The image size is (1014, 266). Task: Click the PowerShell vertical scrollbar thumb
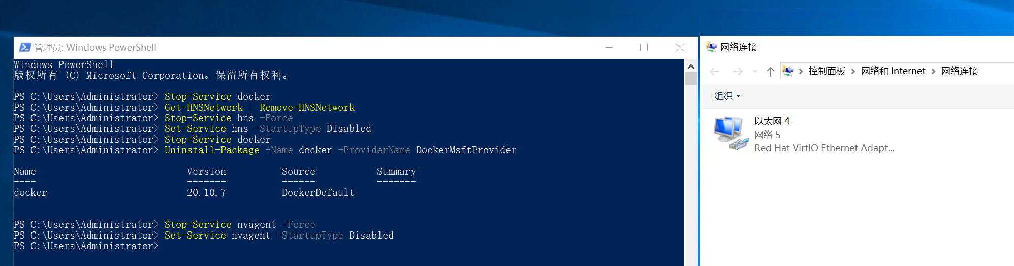691,79
